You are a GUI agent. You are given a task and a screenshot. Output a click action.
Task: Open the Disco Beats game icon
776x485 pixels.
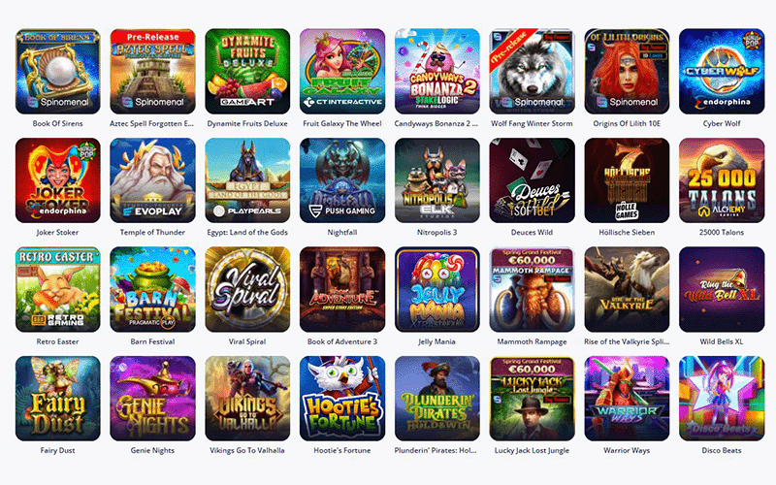(722, 399)
